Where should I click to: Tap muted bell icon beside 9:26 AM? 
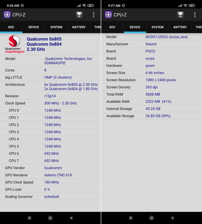pos(22,5)
